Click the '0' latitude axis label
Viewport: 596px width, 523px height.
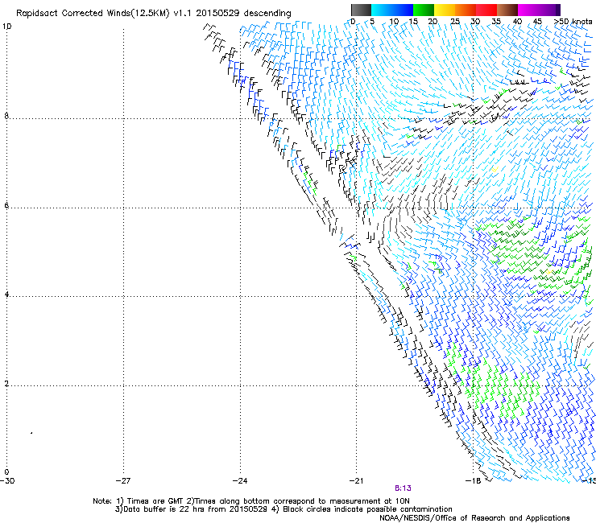click(x=6, y=472)
